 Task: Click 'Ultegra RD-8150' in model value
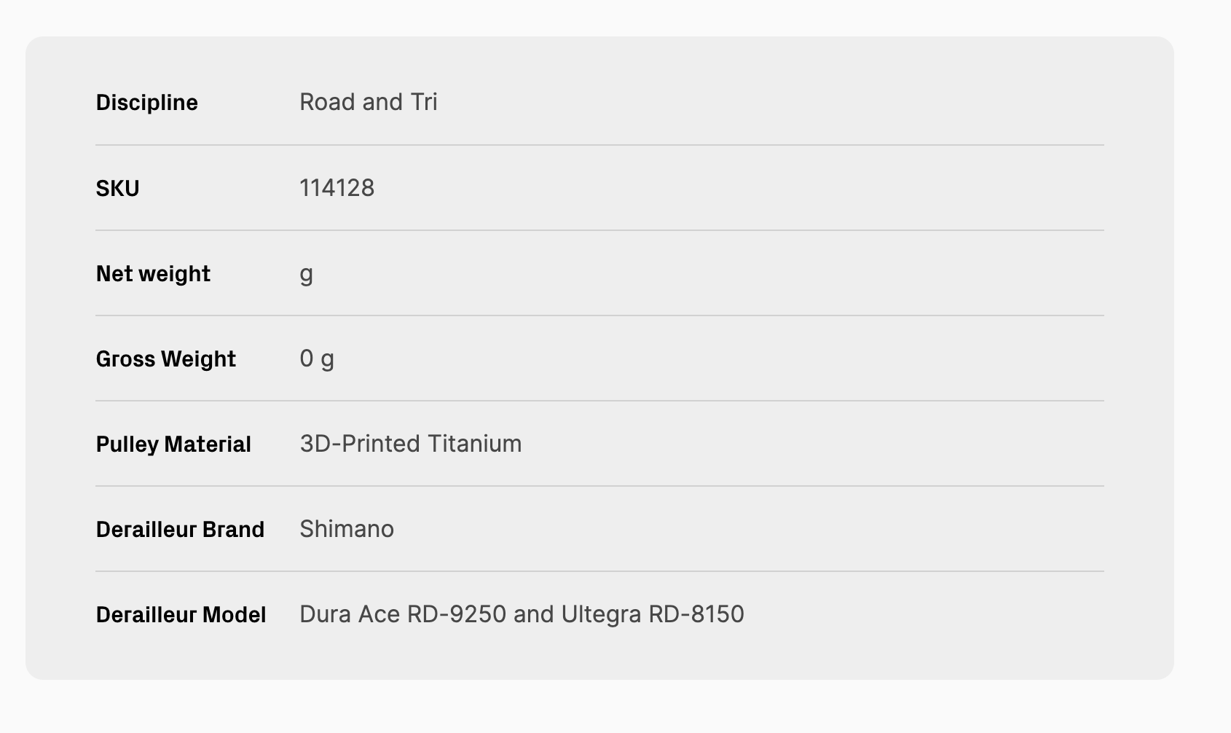point(653,614)
